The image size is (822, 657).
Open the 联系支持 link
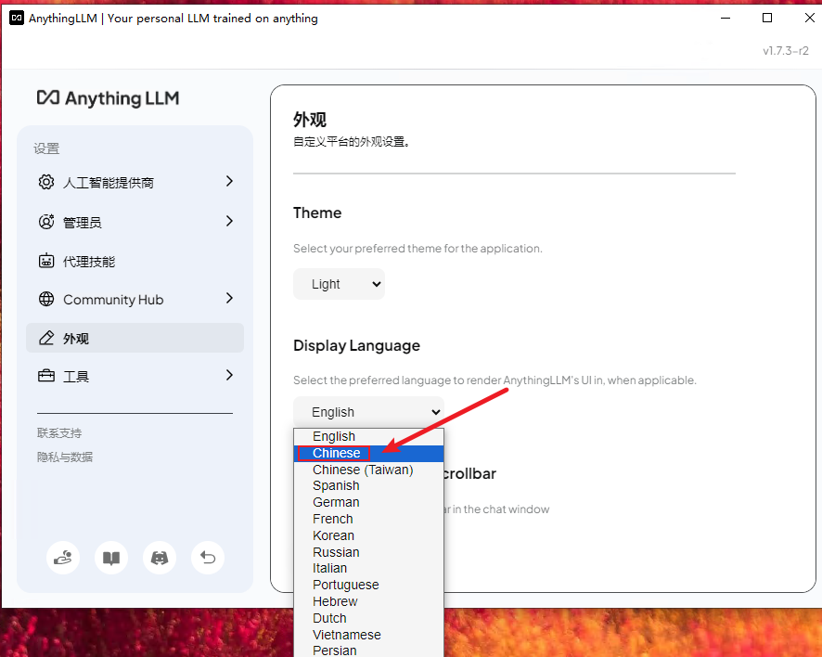click(59, 433)
